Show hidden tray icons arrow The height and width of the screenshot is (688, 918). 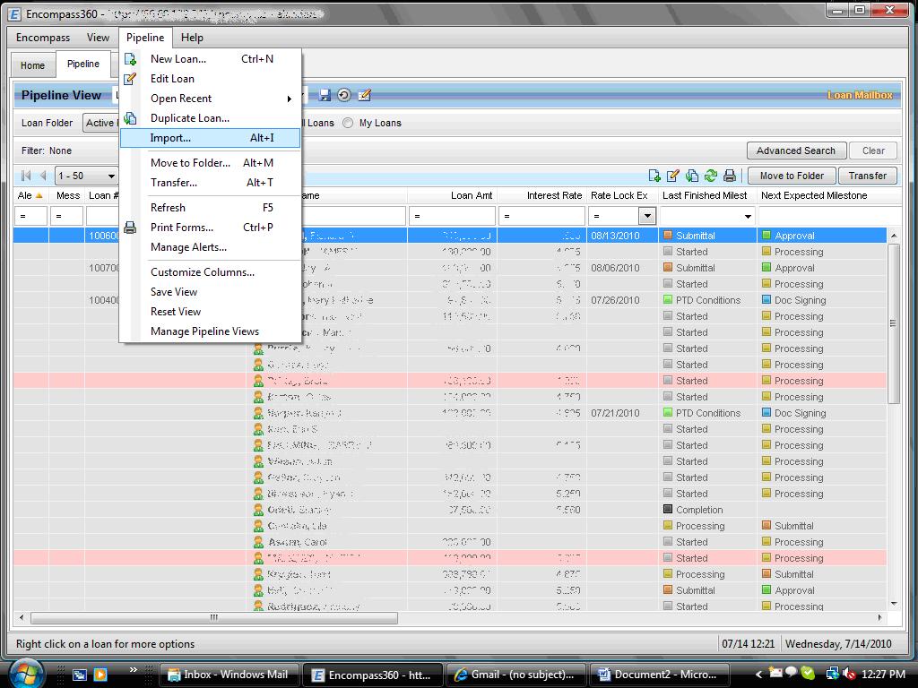[758, 675]
